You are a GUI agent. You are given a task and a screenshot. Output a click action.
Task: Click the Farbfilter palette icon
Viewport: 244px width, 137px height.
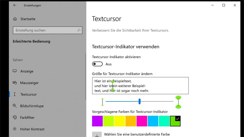(15, 117)
